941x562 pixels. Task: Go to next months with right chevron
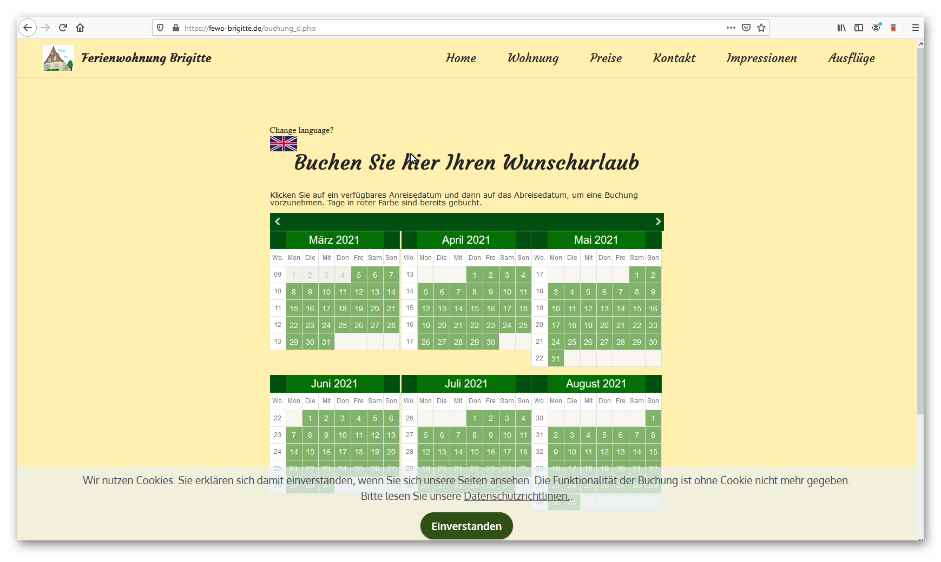658,222
